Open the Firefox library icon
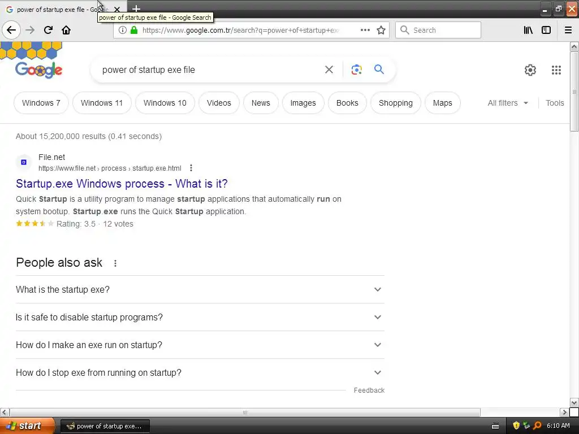The height and width of the screenshot is (434, 579). 528,30
